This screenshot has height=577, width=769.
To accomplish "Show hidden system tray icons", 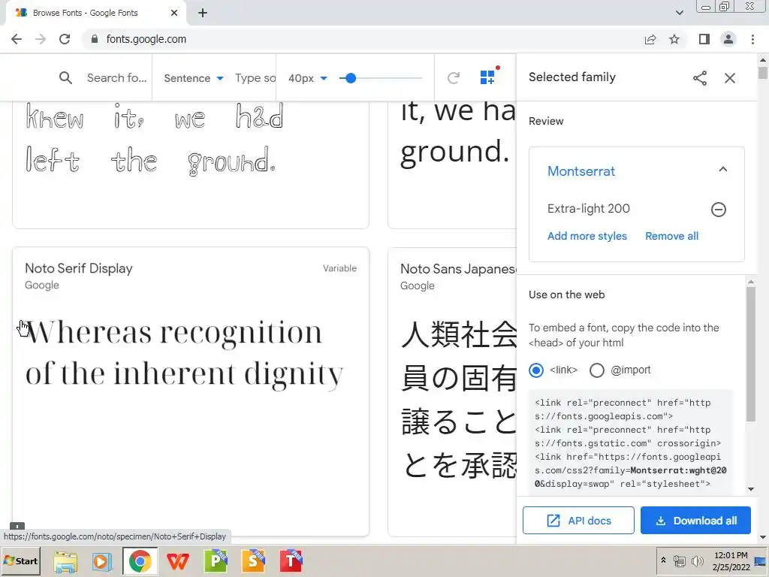I will (x=664, y=560).
